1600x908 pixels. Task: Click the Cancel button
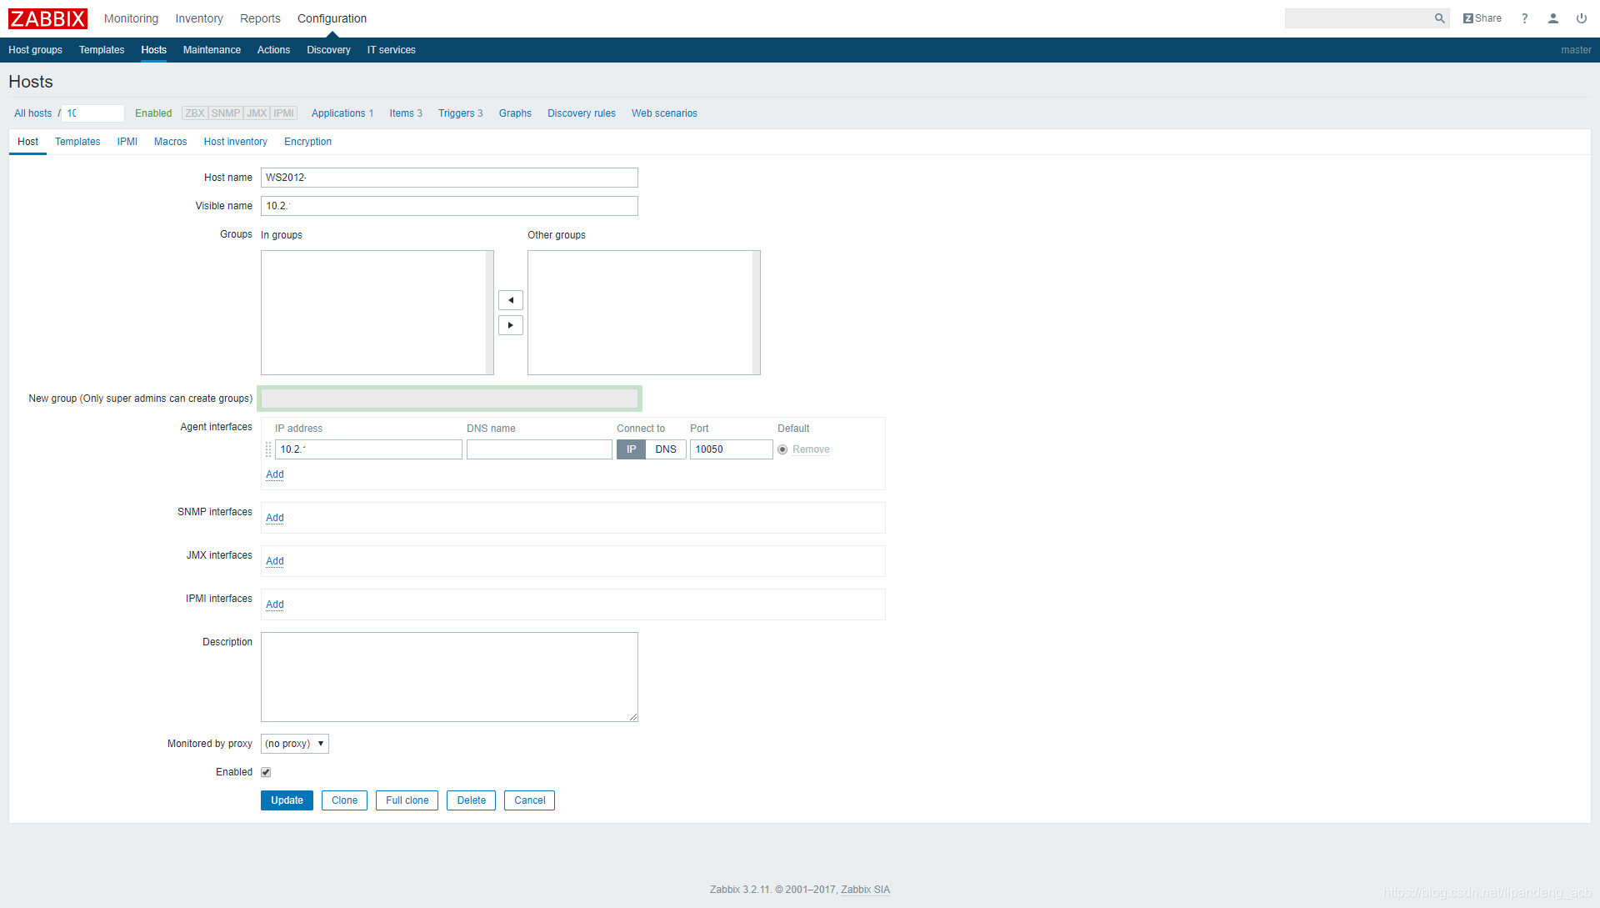point(529,800)
